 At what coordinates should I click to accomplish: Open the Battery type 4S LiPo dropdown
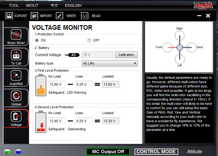110,63
